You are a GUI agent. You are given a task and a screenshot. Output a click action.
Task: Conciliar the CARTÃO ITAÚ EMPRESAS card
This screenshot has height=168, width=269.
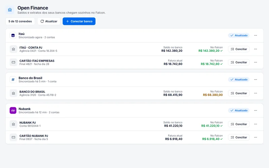239,62
